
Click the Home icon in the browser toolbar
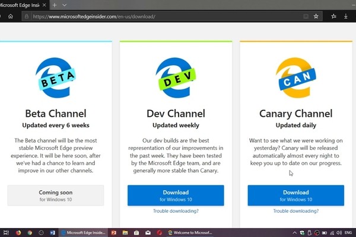pyautogui.click(x=11, y=17)
